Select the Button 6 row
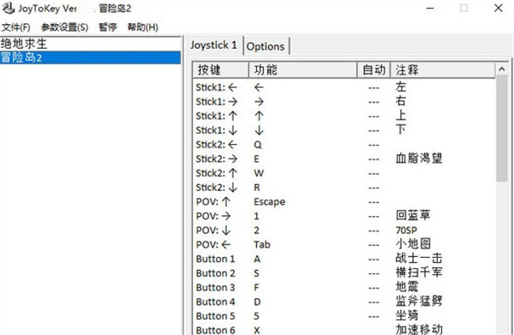This screenshot has height=335, width=514. pos(344,330)
